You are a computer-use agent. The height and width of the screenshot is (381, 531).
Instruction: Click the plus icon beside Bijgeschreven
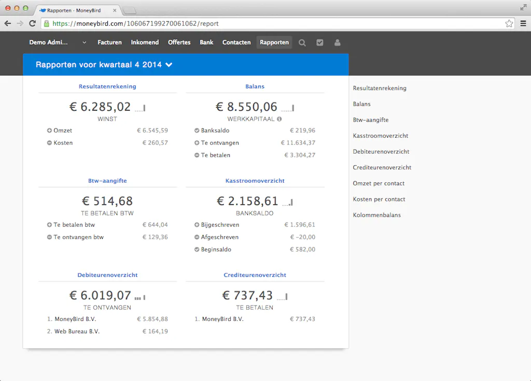tap(197, 225)
